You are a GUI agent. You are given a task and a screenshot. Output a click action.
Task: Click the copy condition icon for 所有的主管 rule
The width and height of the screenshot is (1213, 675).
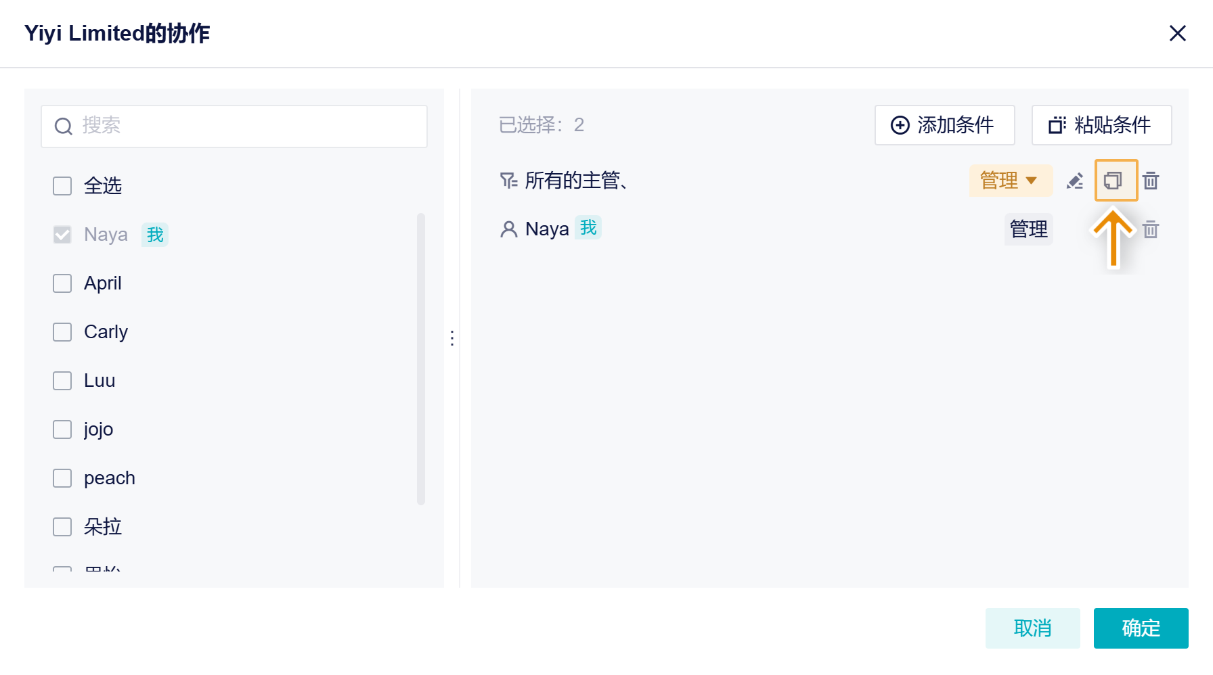pos(1116,181)
